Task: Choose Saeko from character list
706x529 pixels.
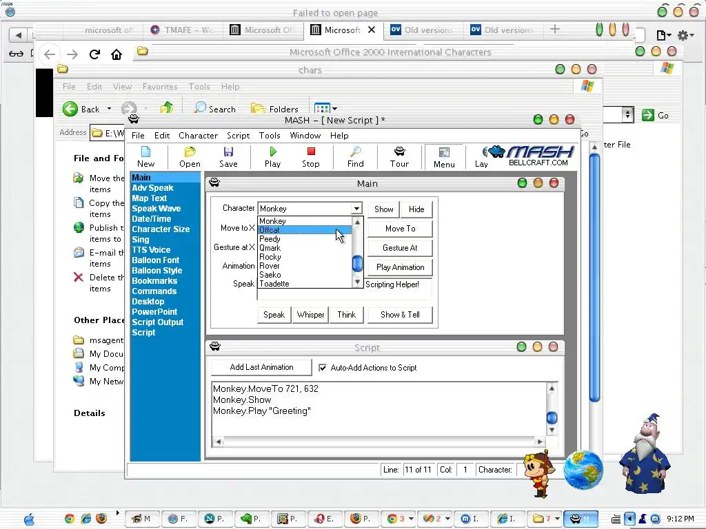Action: pos(304,274)
